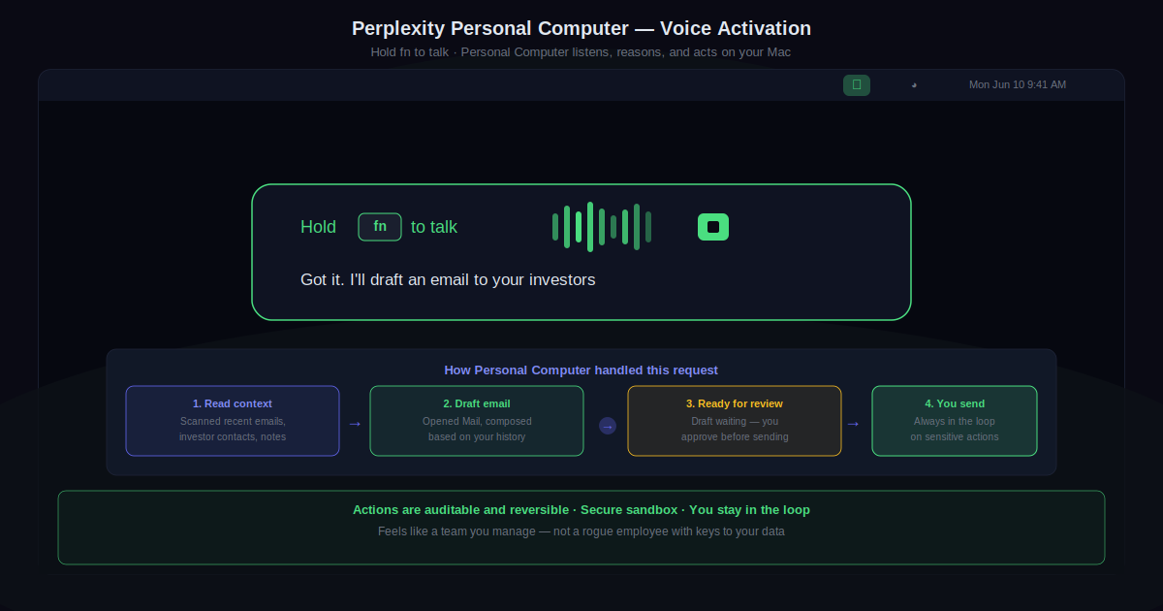Click the green stop recording button

[713, 227]
